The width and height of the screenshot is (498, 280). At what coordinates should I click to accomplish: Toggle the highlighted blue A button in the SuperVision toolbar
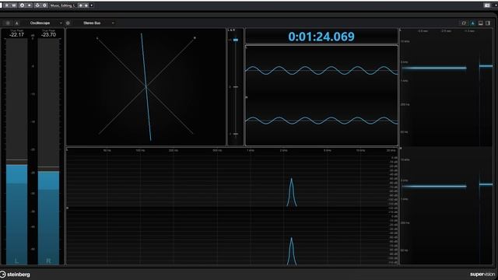(x=472, y=23)
